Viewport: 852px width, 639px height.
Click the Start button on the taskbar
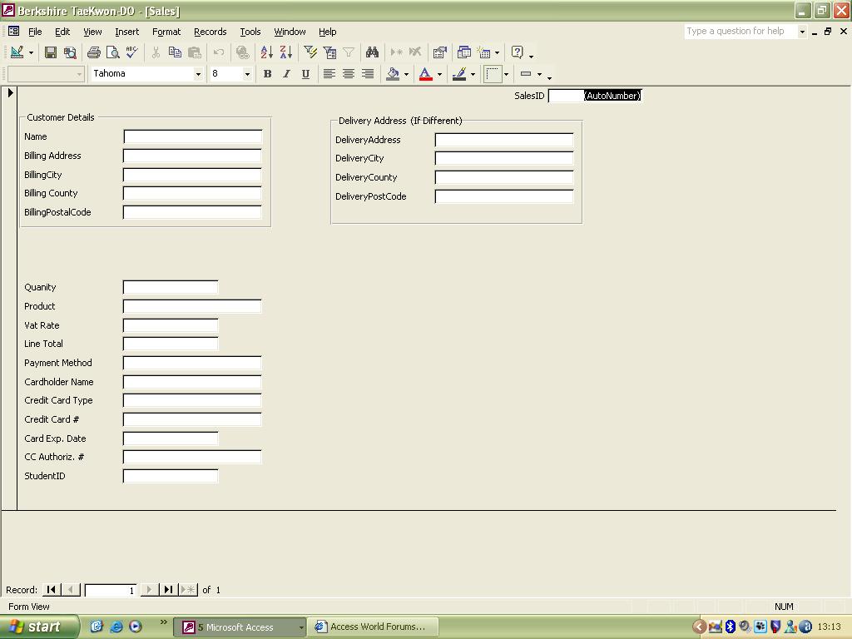tap(39, 627)
